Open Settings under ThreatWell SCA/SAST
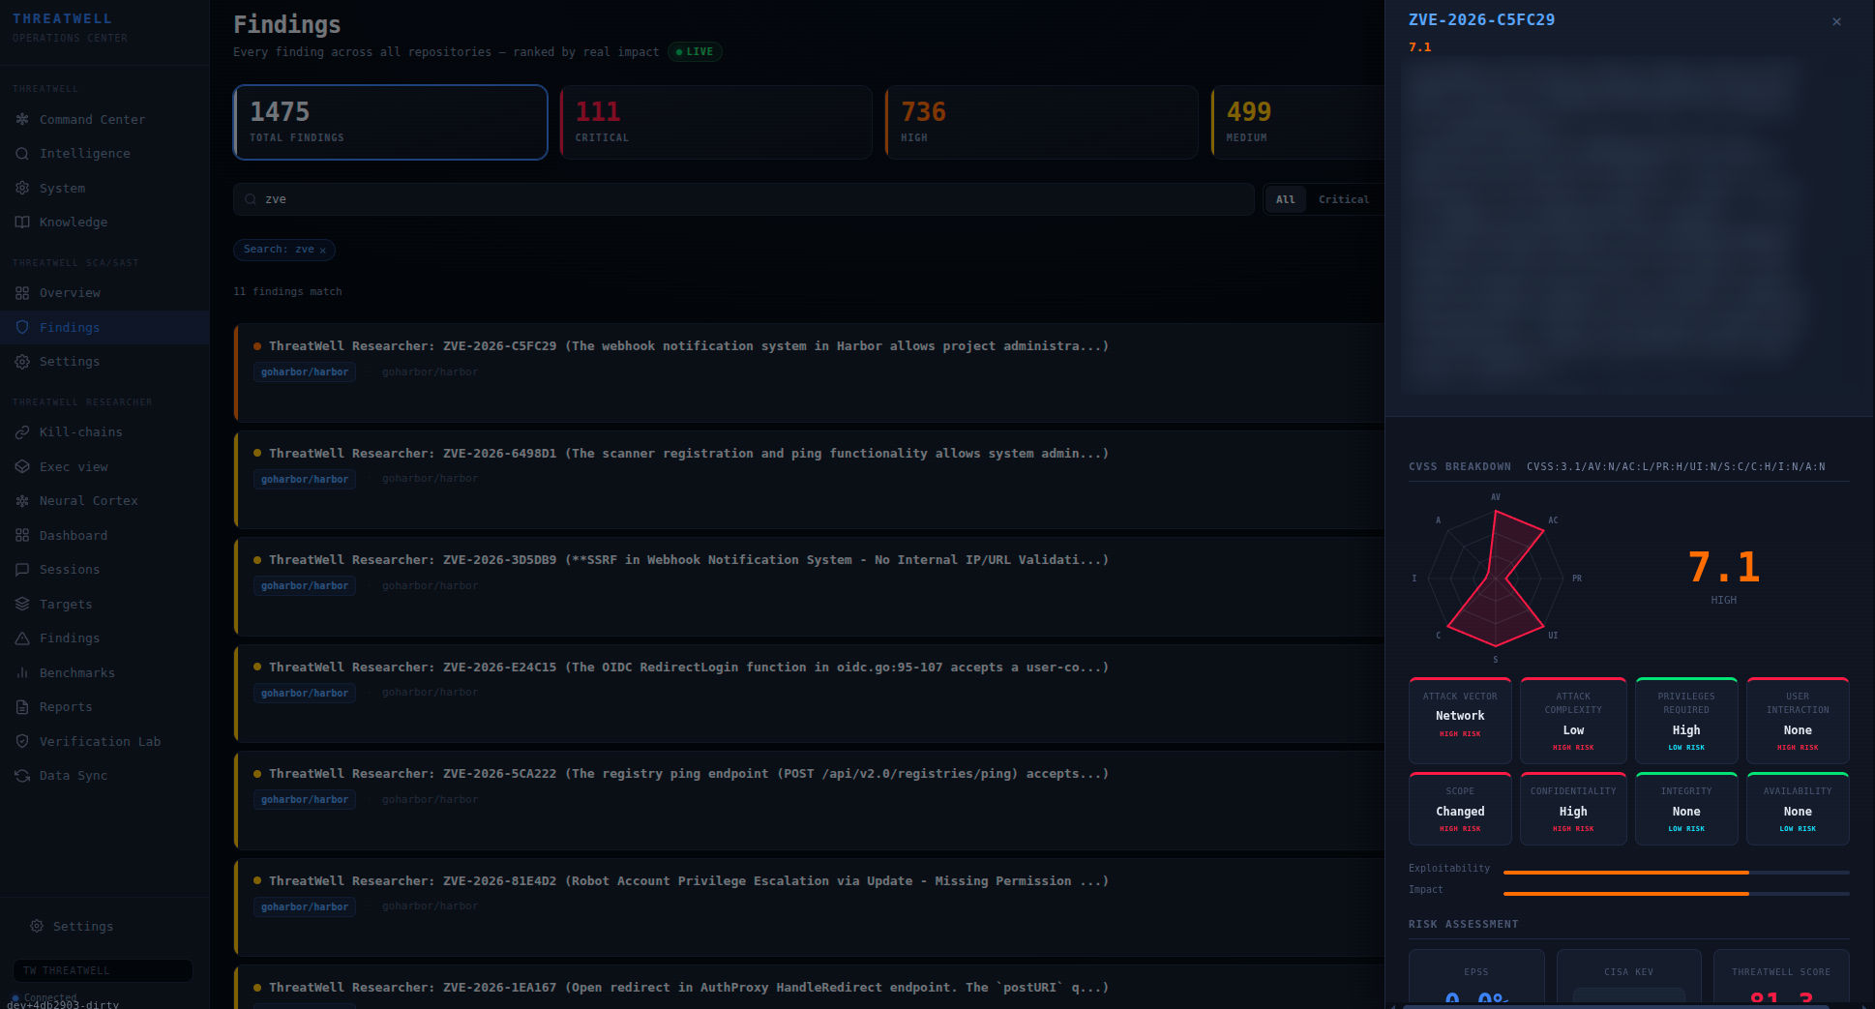Screen dimensions: 1875x1009 pyautogui.click(x=104, y=361)
